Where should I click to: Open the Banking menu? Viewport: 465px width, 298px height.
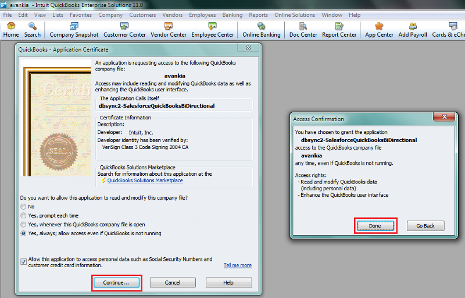(x=233, y=15)
